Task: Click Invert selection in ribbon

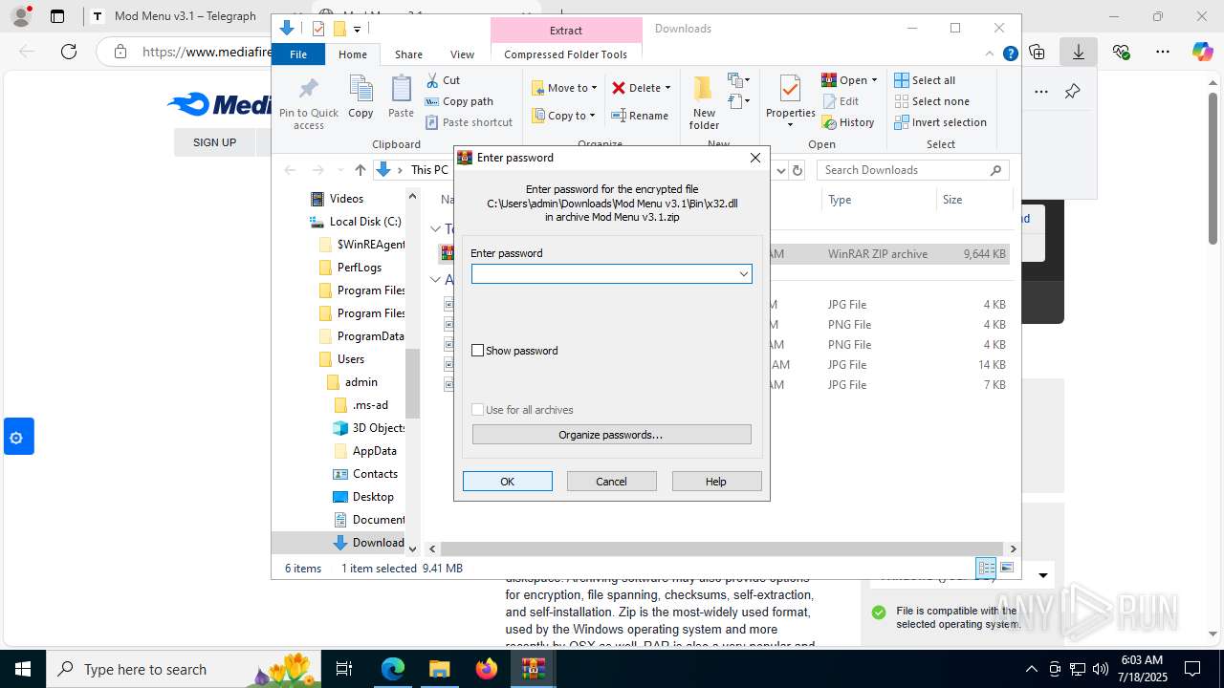Action: [x=941, y=122]
